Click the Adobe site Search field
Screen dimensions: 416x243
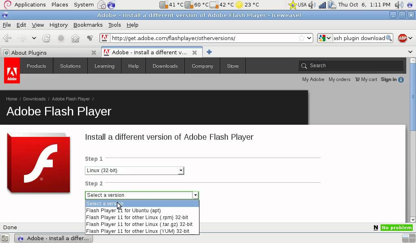[351, 66]
